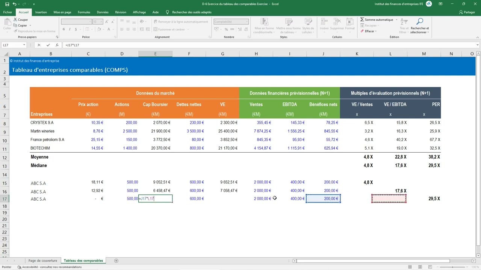The height and width of the screenshot is (270, 481).
Task: Switch to the Données ribbon tab
Action: [103, 12]
